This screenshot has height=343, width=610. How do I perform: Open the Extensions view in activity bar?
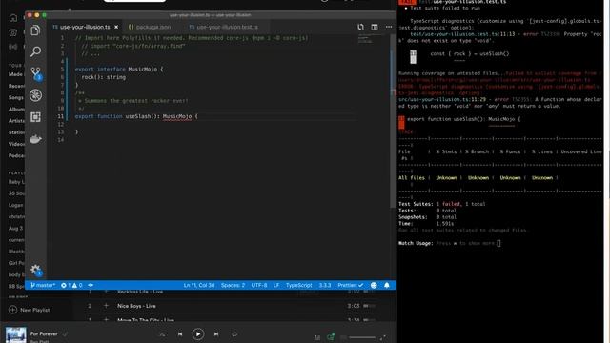(x=35, y=117)
